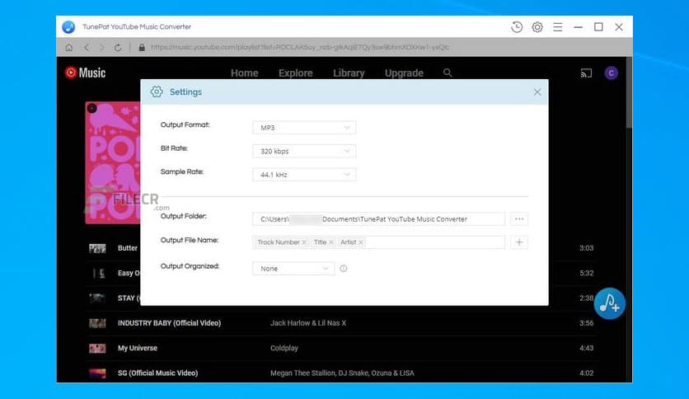Image resolution: width=689 pixels, height=399 pixels.
Task: Expand the Sample Rate dropdown
Action: tap(303, 175)
